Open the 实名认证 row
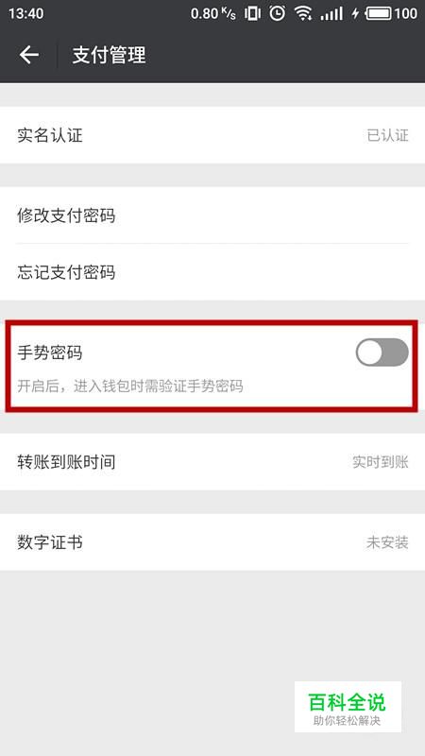Screen dimensions: 425x756 point(212,135)
